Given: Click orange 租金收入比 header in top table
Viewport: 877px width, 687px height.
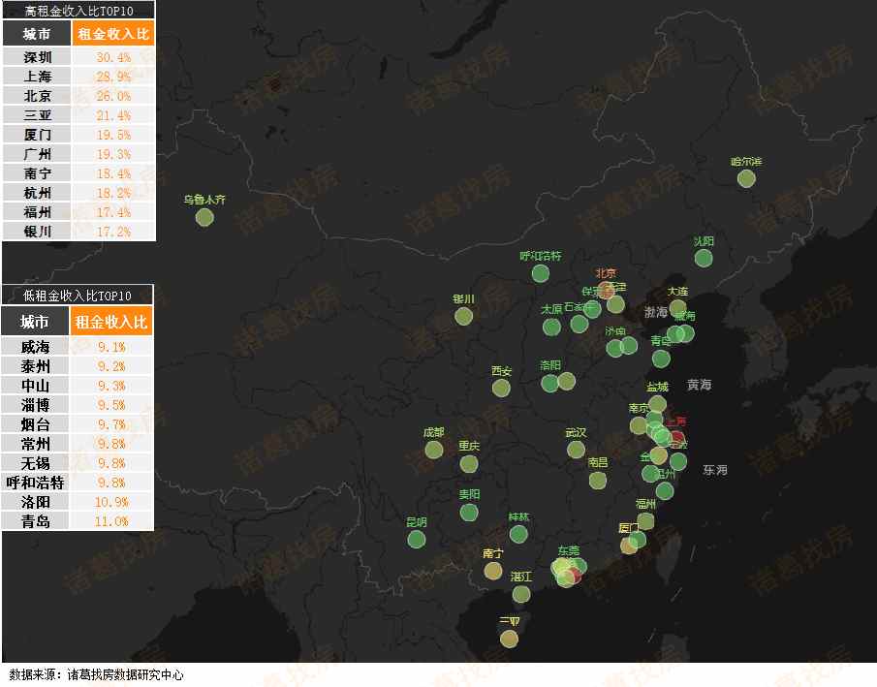Looking at the screenshot, I should click(113, 34).
